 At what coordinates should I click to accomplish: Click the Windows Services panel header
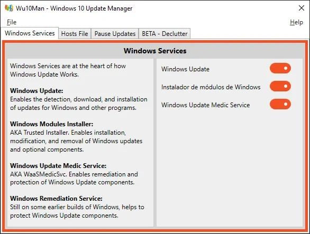pos(155,51)
